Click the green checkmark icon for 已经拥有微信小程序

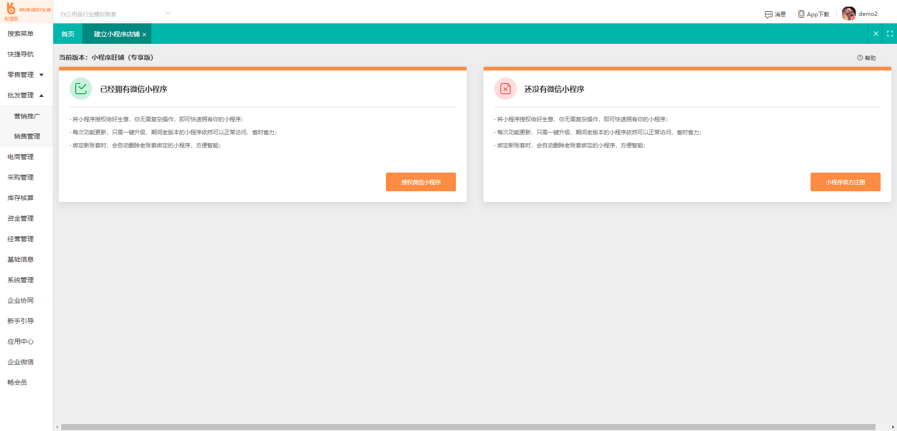click(x=81, y=89)
